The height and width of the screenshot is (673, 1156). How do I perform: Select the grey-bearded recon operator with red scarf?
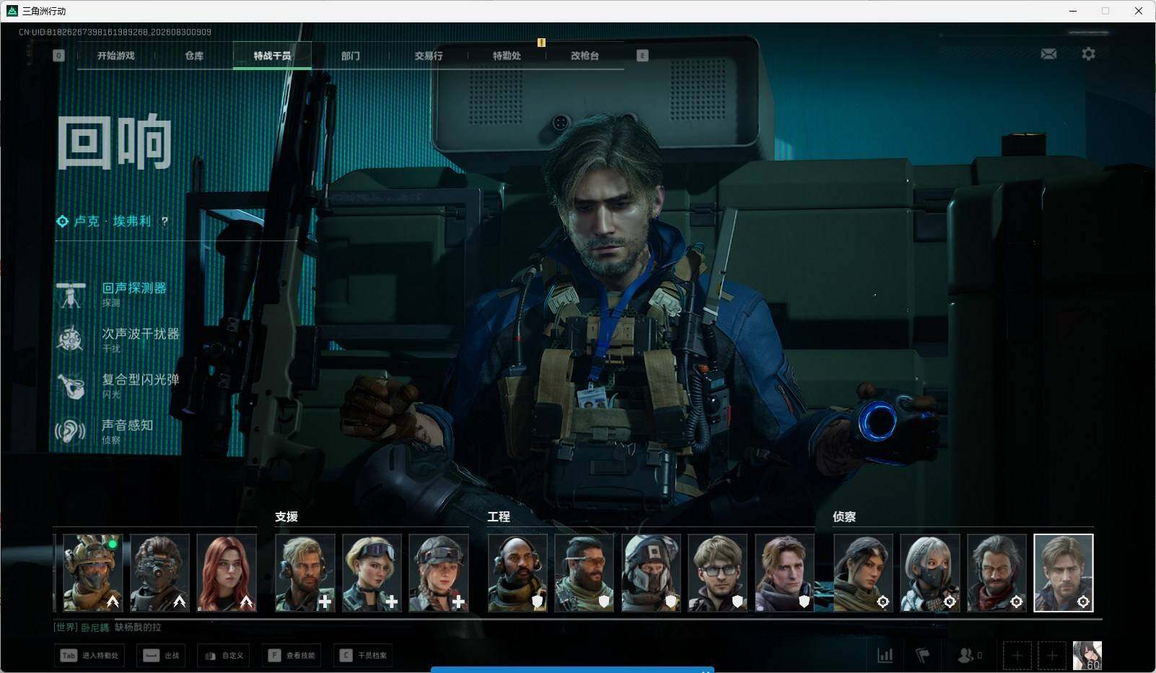(997, 573)
